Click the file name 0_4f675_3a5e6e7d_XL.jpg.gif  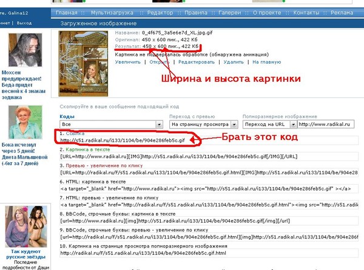(x=177, y=33)
